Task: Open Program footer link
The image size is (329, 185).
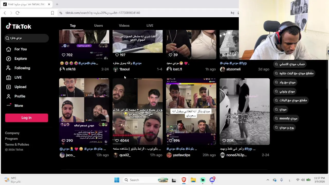Action: (x=11, y=139)
